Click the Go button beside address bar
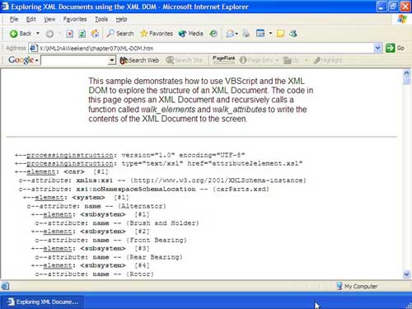This screenshot has height=309, width=412. pos(396,48)
